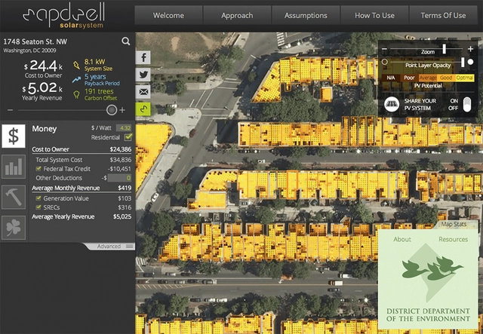
Task: Select the Average PV potential swatch
Action: pyautogui.click(x=428, y=78)
